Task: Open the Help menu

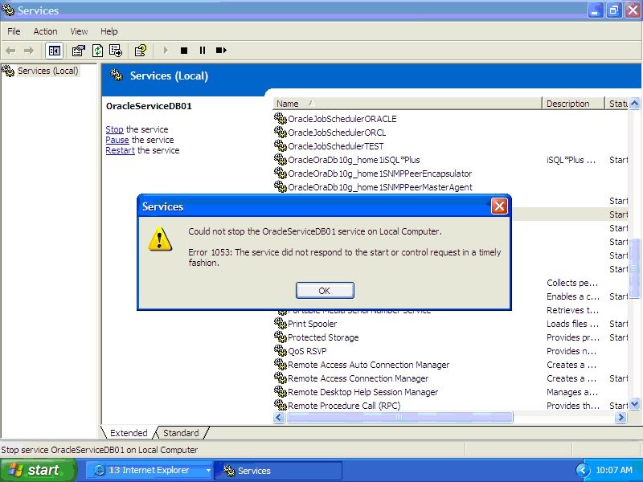Action: coord(109,31)
